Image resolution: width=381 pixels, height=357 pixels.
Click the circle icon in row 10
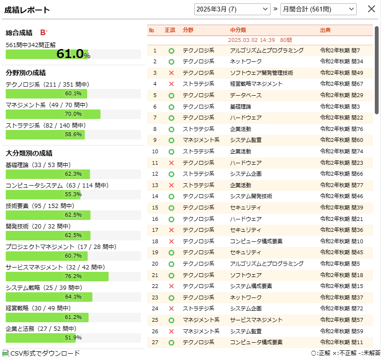pos(171,152)
